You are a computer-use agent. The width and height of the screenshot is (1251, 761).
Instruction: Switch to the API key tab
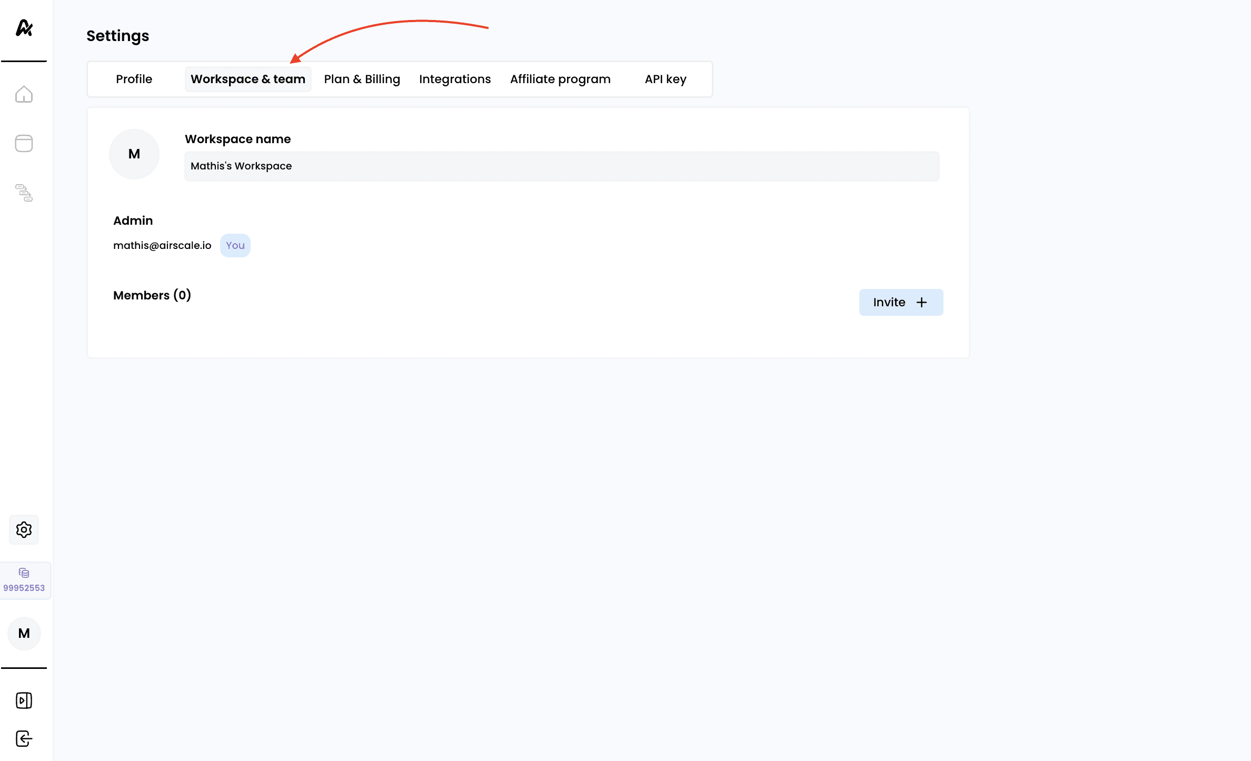click(x=665, y=79)
